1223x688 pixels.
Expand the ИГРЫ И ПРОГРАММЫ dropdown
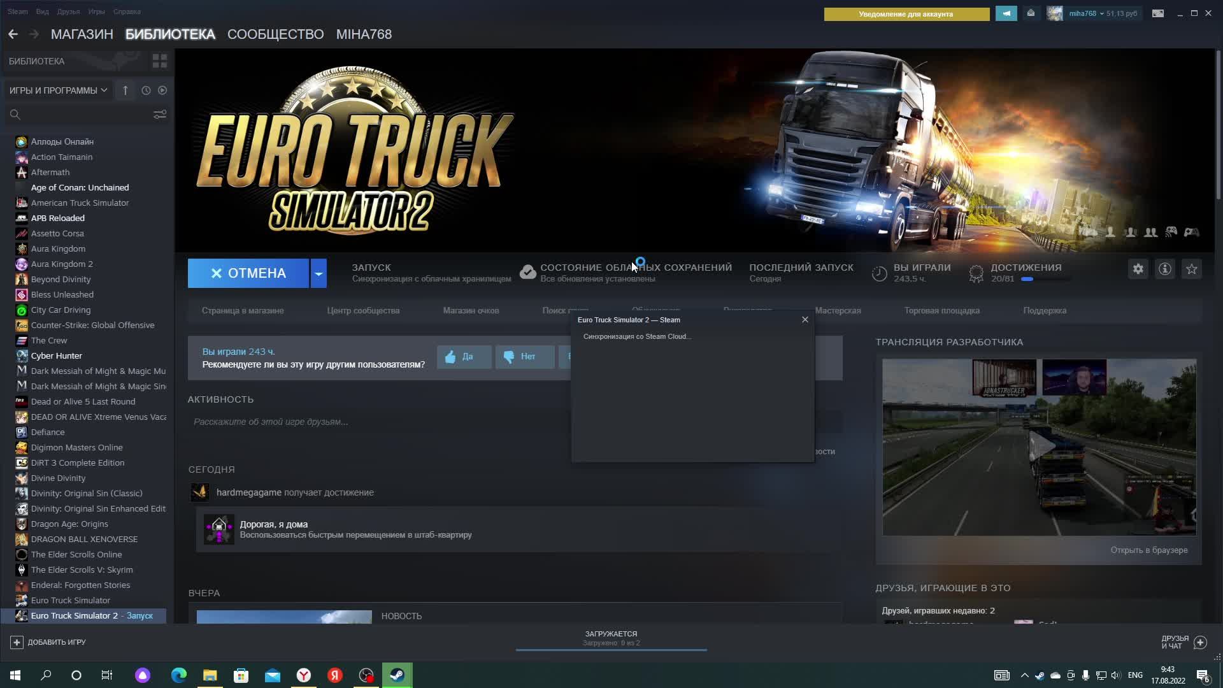59,90
